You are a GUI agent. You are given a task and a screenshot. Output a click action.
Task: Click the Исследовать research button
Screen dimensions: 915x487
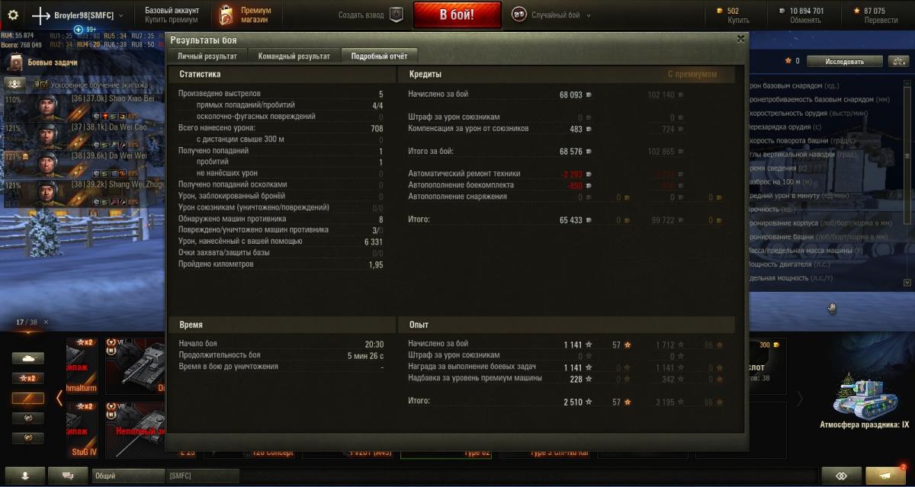click(x=845, y=61)
